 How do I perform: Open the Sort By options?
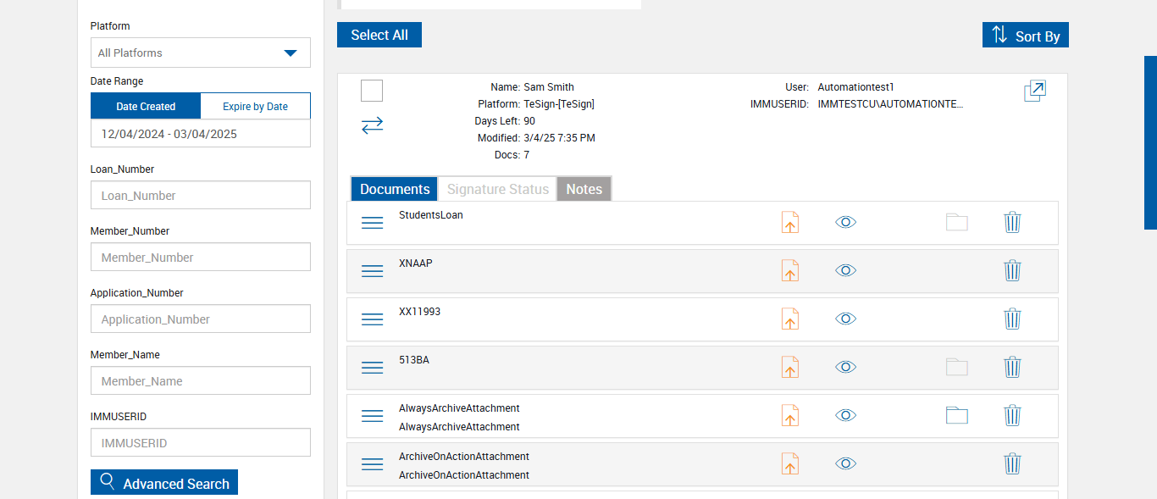pos(1026,36)
